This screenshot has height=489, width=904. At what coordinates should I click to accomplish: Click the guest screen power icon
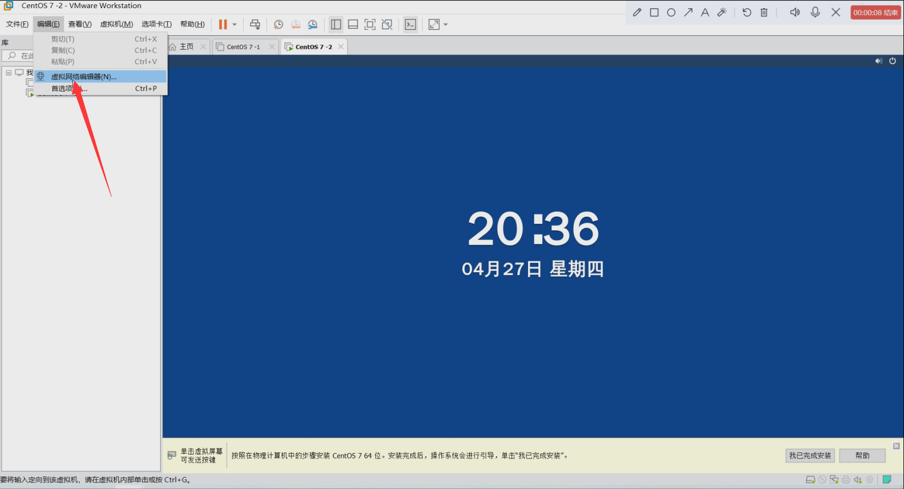[x=893, y=61]
